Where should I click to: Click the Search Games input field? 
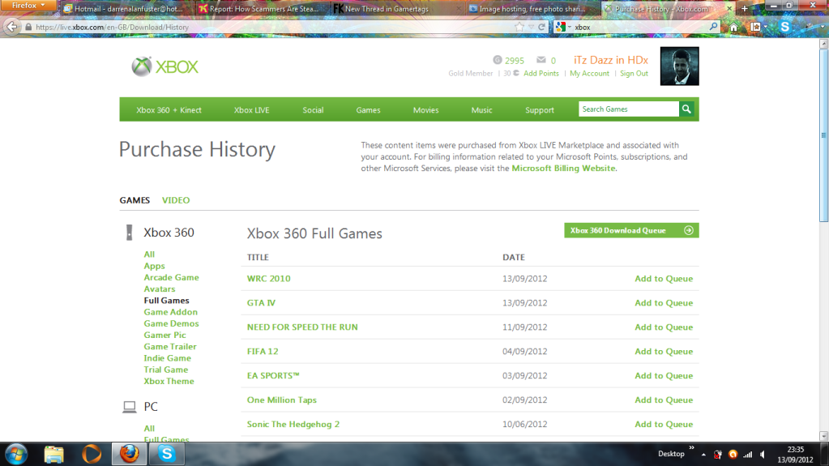[x=628, y=109]
